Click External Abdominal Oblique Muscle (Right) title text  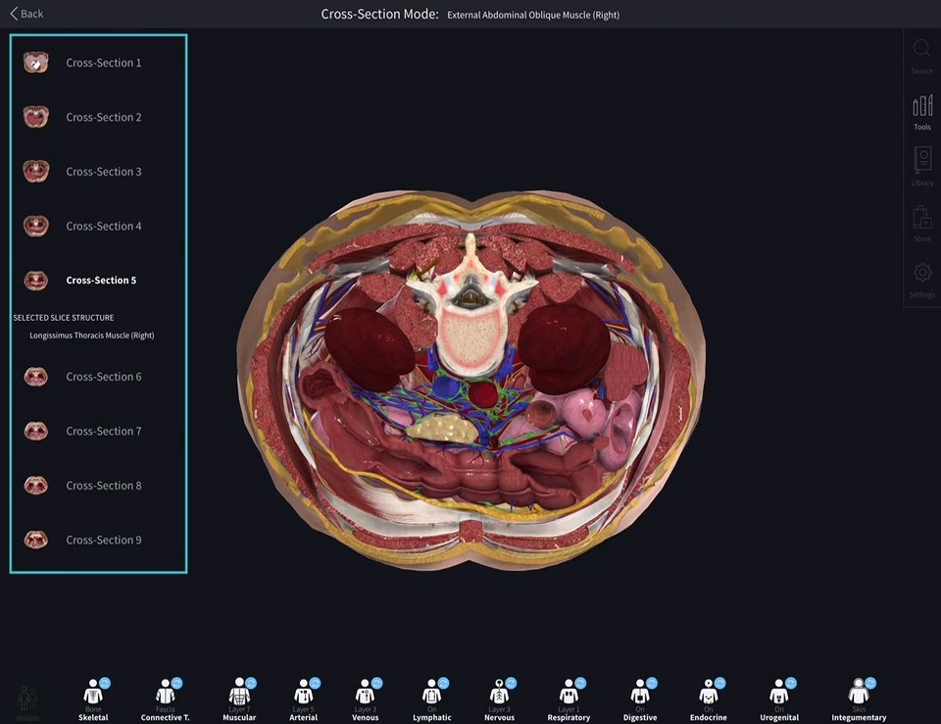(533, 15)
